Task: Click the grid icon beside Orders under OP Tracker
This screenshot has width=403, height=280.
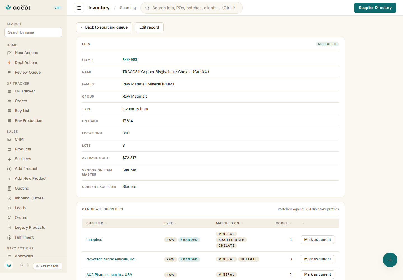Action: tap(9, 101)
